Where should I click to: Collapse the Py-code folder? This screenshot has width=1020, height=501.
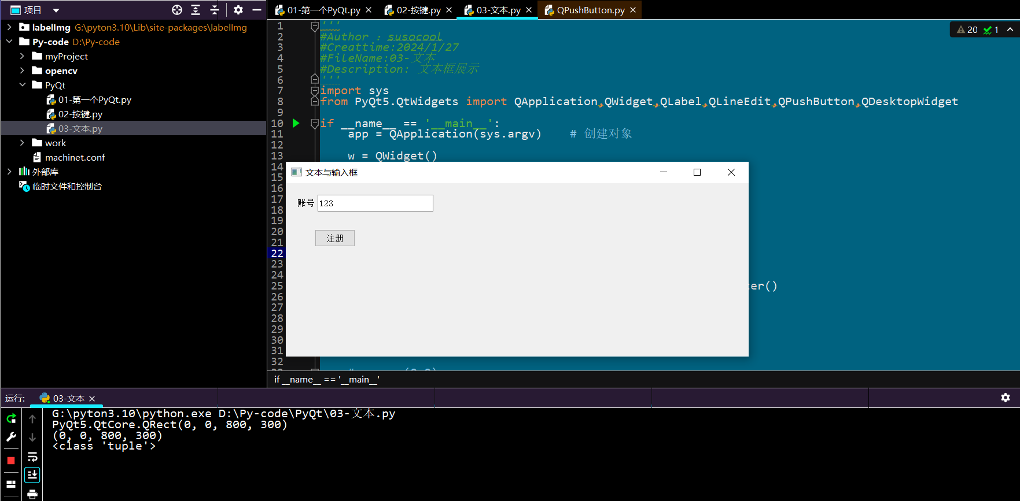coord(9,42)
